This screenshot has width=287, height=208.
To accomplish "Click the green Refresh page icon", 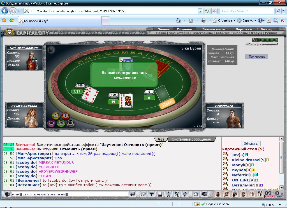I will click(x=207, y=11).
